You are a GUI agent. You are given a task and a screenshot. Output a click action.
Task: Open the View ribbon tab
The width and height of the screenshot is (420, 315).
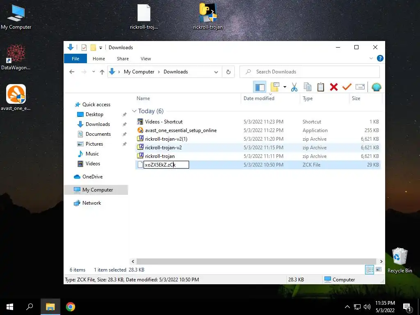coord(146,59)
